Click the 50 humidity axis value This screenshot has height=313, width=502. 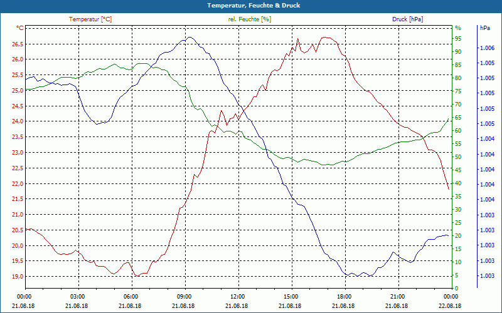pos(458,157)
